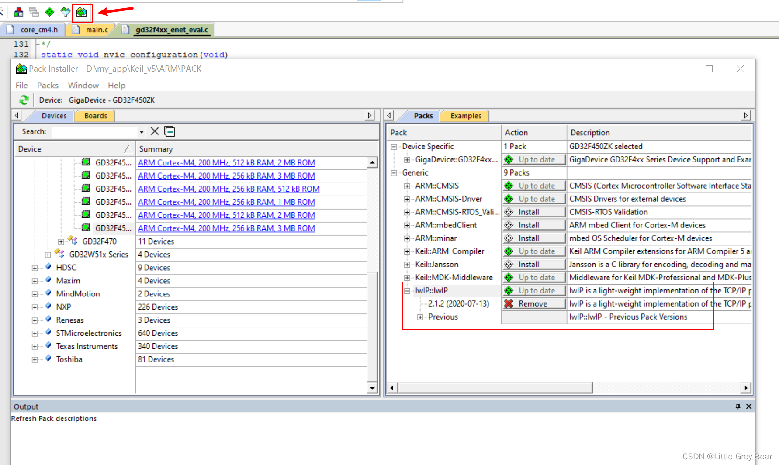Expand the STMicroelectronics vendor node
Screen dimensions: 779x465
pyautogui.click(x=35, y=333)
